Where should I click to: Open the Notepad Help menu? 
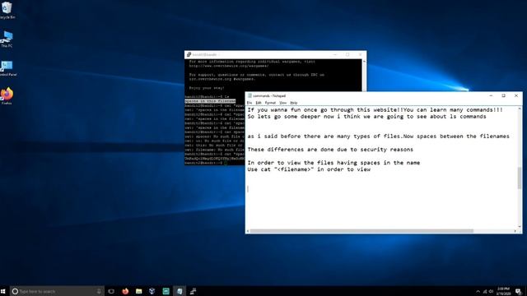click(x=294, y=103)
